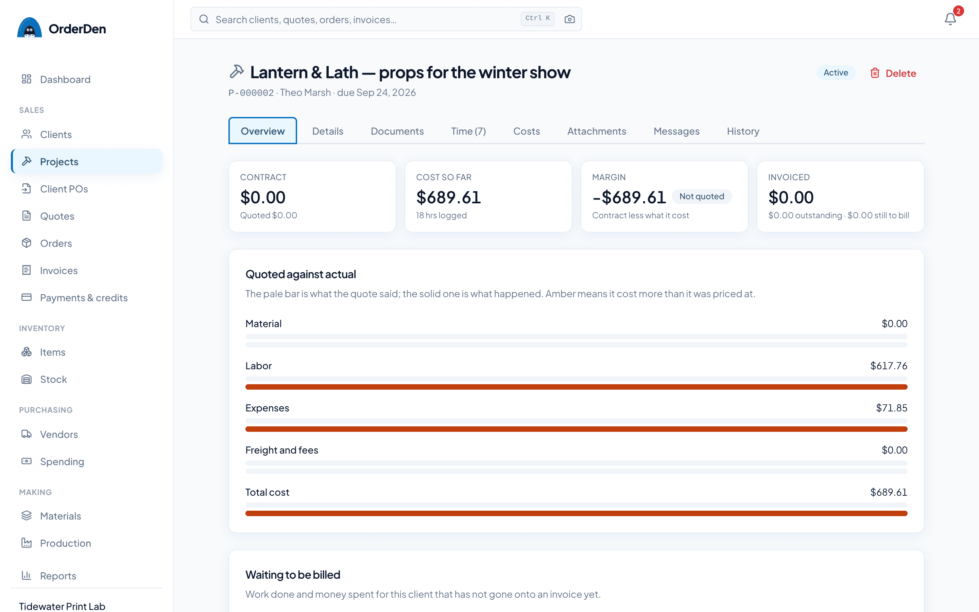Viewport: 979px width, 612px height.
Task: Click the project code P-000002
Action: click(251, 93)
